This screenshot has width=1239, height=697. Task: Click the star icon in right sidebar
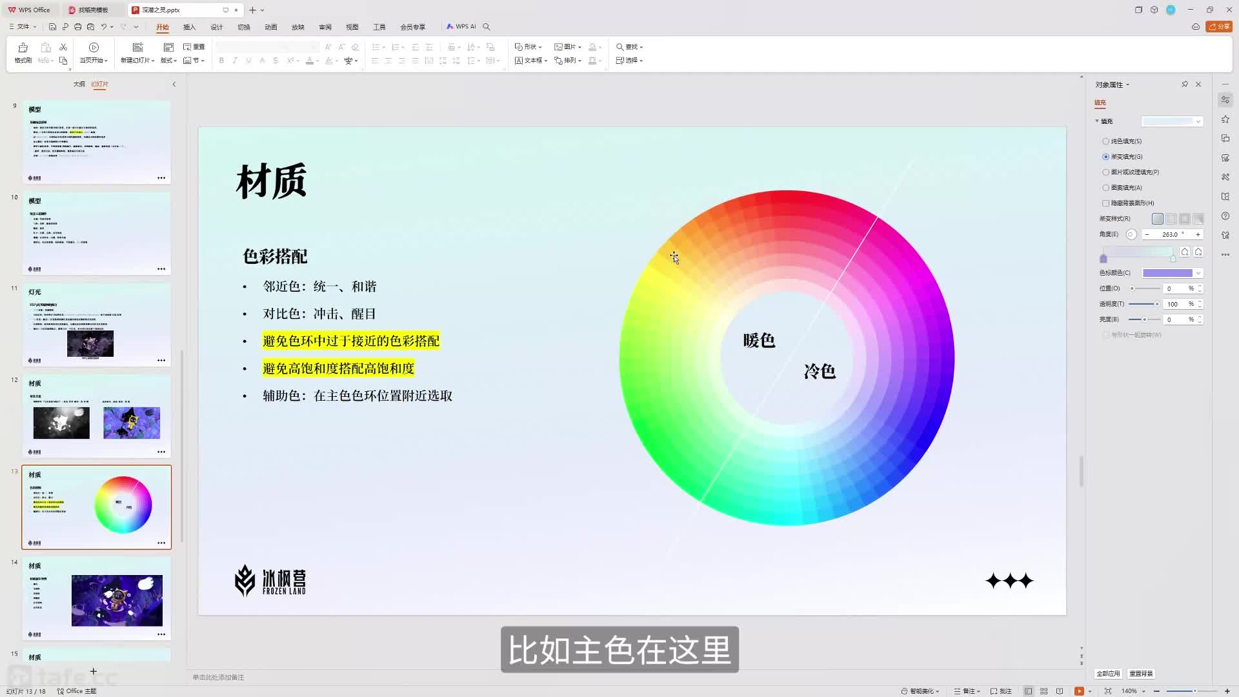(x=1225, y=119)
